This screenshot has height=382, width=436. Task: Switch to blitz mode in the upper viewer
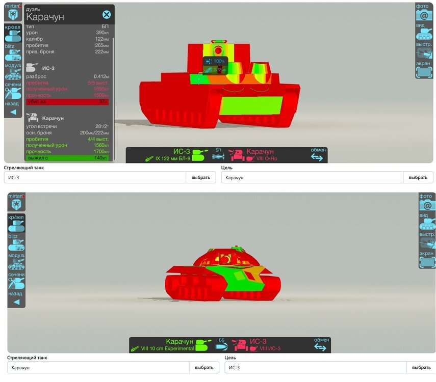(13, 52)
